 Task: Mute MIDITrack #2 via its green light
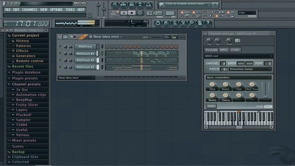tap(60, 53)
